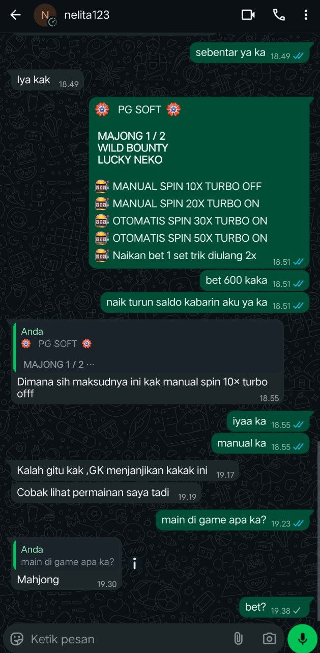320x653 pixels.
Task: Open nelita123 contact info from header name
Action: pyautogui.click(x=86, y=15)
